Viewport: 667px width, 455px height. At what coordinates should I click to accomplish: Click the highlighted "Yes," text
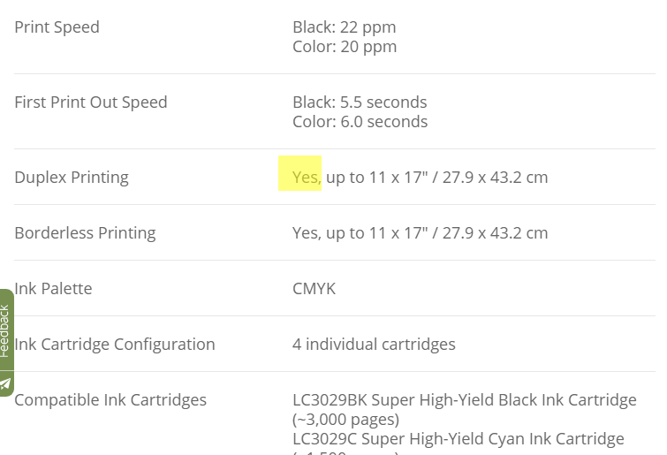307,178
